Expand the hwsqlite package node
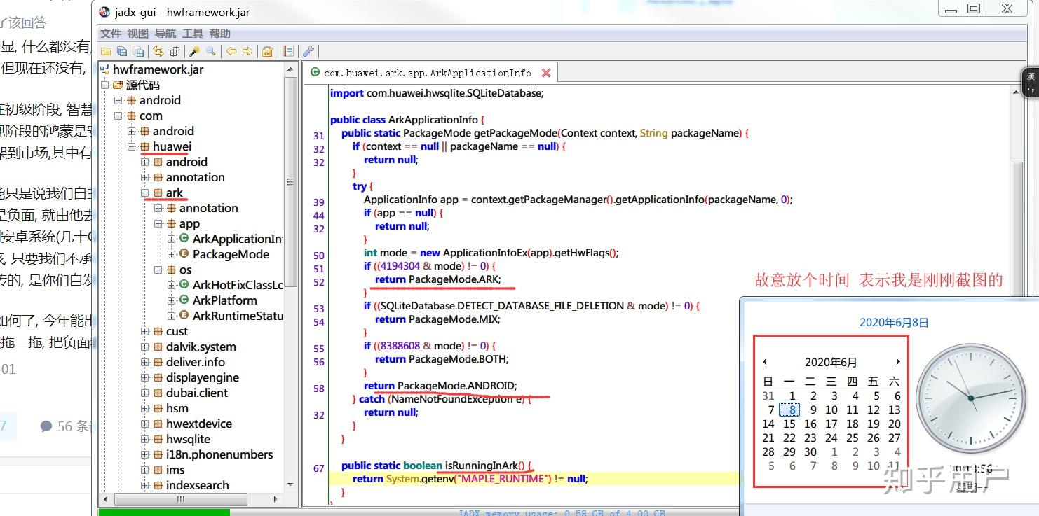This screenshot has width=1039, height=516. pyautogui.click(x=144, y=439)
